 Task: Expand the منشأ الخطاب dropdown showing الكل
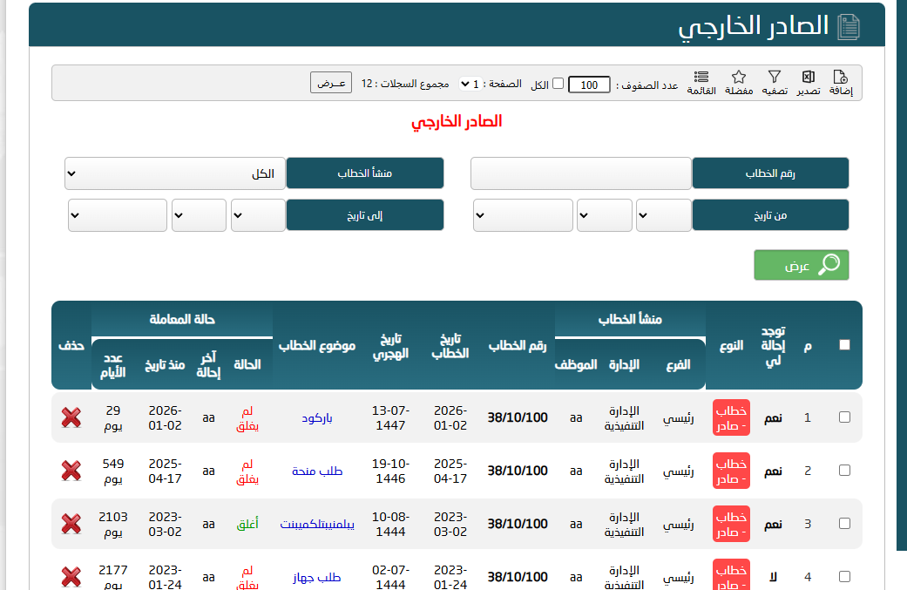pos(175,173)
